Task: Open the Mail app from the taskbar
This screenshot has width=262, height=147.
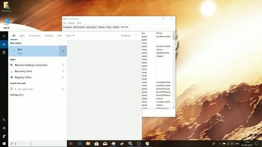Action: click(x=105, y=143)
